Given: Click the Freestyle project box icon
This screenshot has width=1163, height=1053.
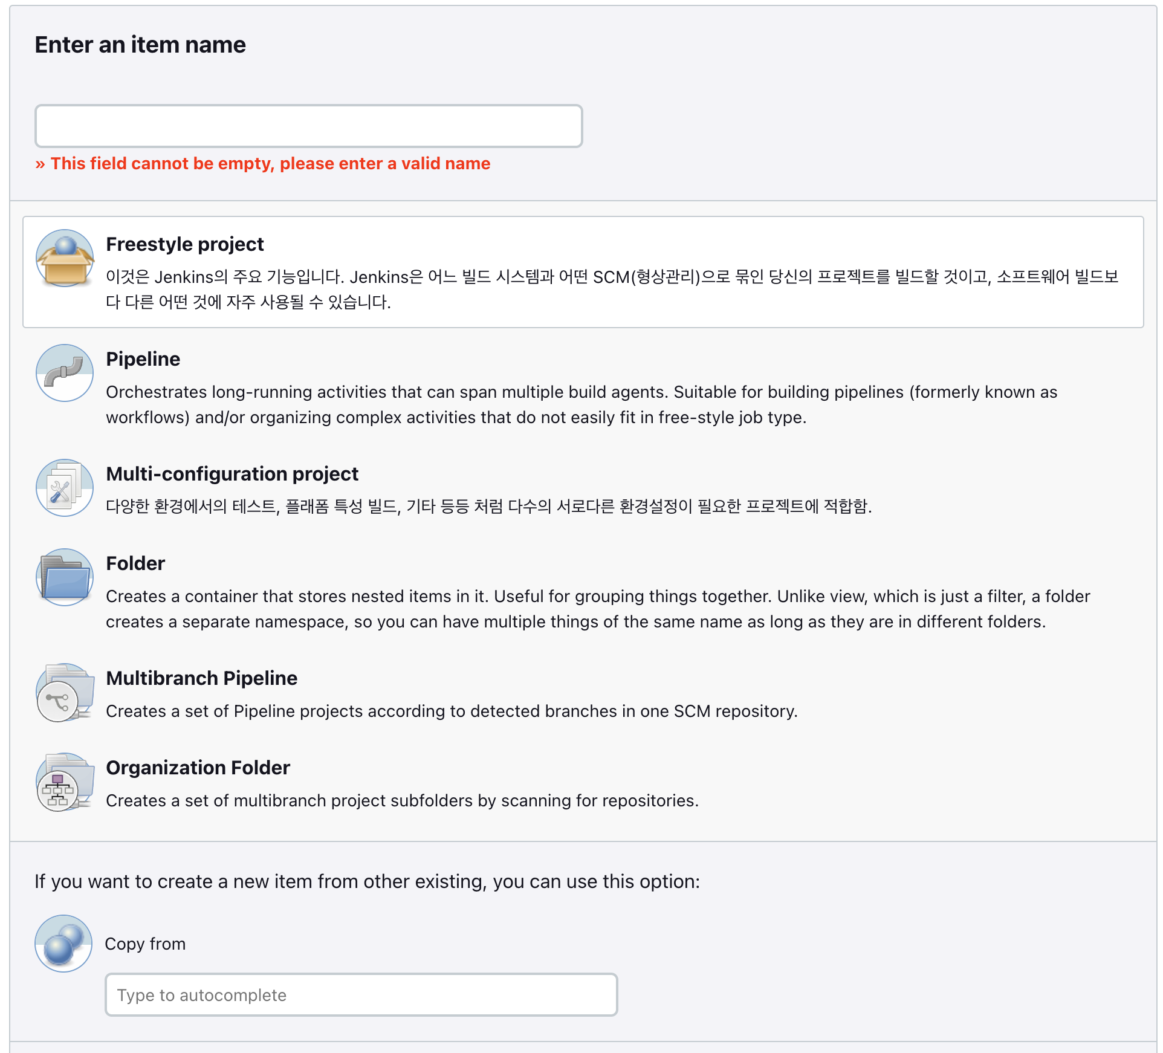Looking at the screenshot, I should click(x=65, y=258).
